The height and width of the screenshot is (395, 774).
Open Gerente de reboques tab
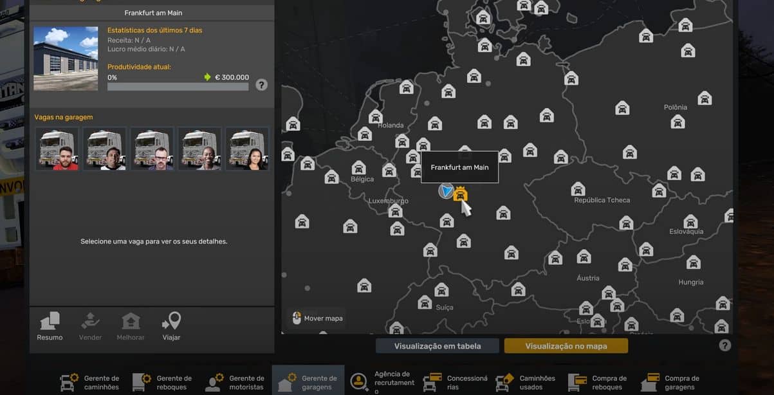(162, 382)
